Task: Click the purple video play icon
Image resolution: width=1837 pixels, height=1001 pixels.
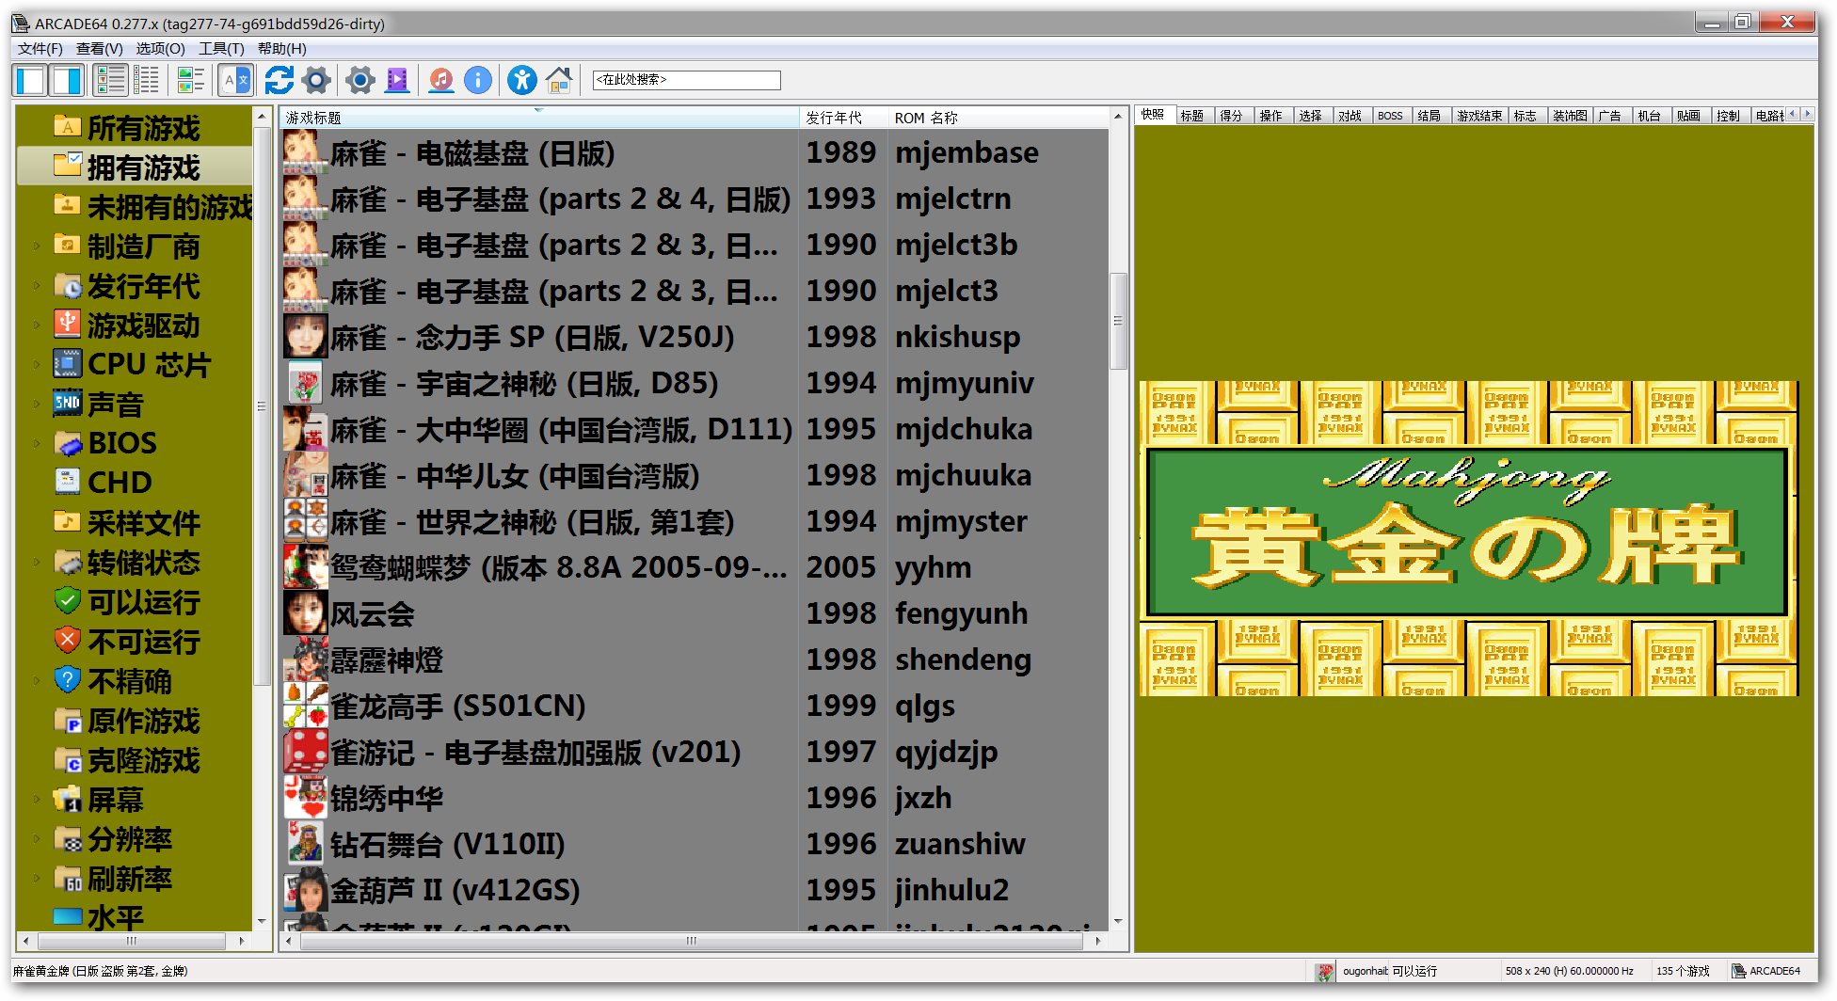Action: pyautogui.click(x=397, y=81)
